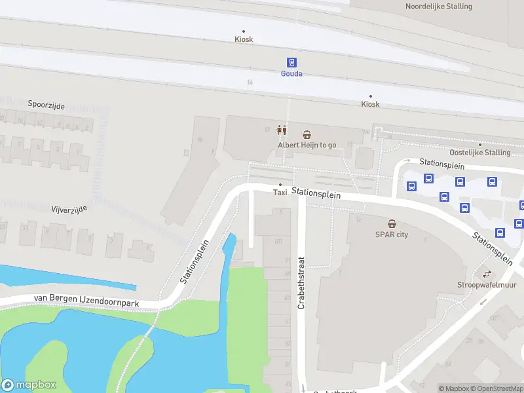Open the © OpenStreetMap attribution link
The image size is (524, 393).
497,388
